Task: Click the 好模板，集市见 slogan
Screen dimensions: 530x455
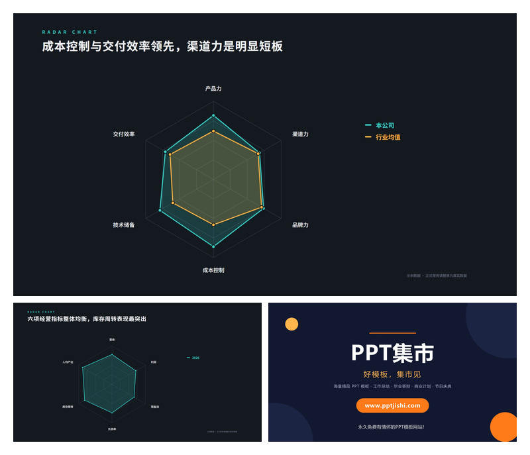Action: [x=392, y=374]
